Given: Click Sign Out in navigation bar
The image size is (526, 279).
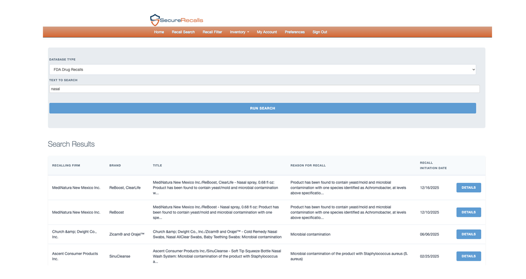Looking at the screenshot, I should coord(320,32).
